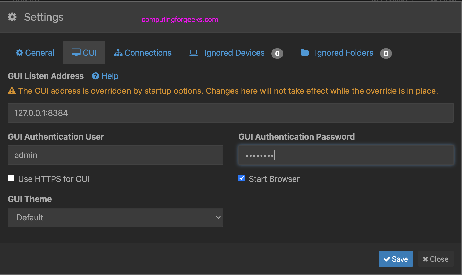Click the network icon on Connections tab
The height and width of the screenshot is (275, 462).
(118, 53)
